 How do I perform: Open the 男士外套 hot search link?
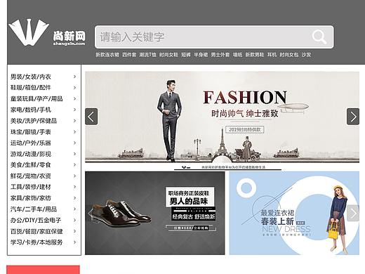click(x=220, y=55)
